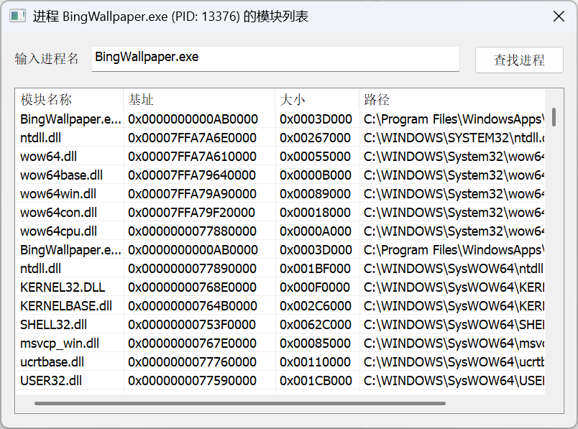Select the wow64base.dll module name
Image resolution: width=578 pixels, height=429 pixels.
click(61, 175)
